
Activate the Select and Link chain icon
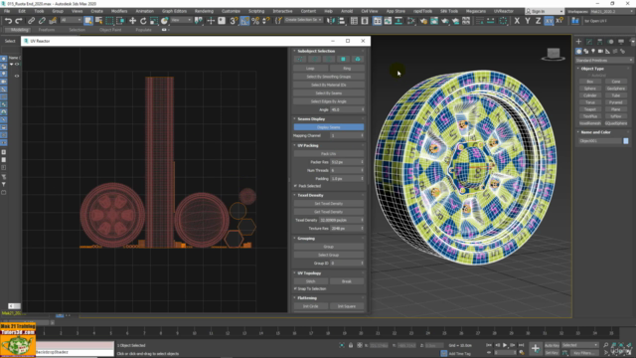click(31, 20)
